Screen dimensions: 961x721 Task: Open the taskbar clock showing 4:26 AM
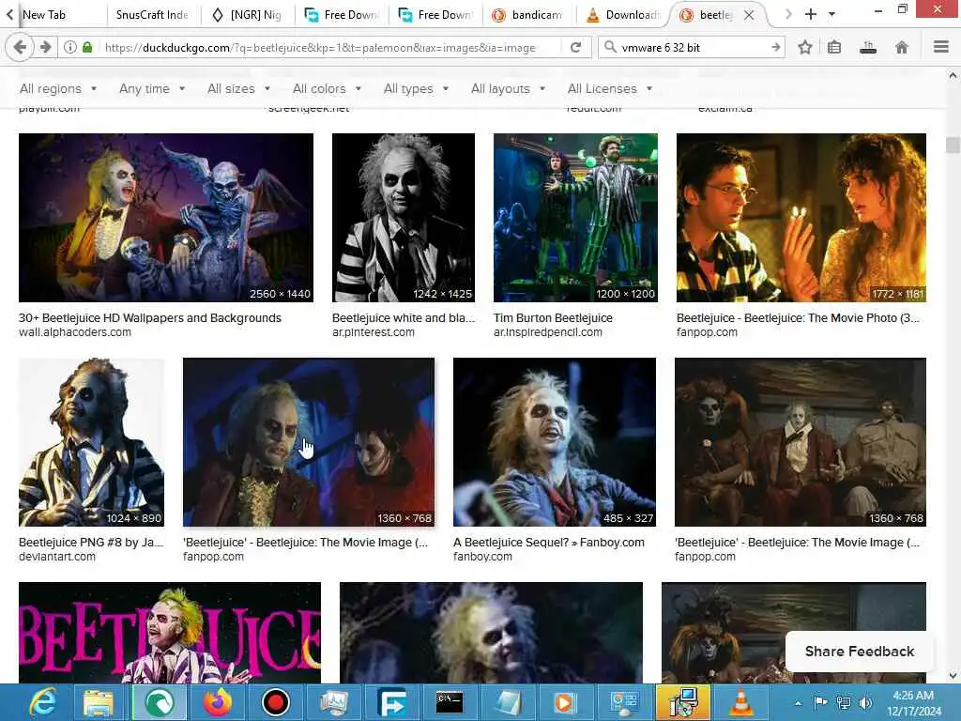913,703
